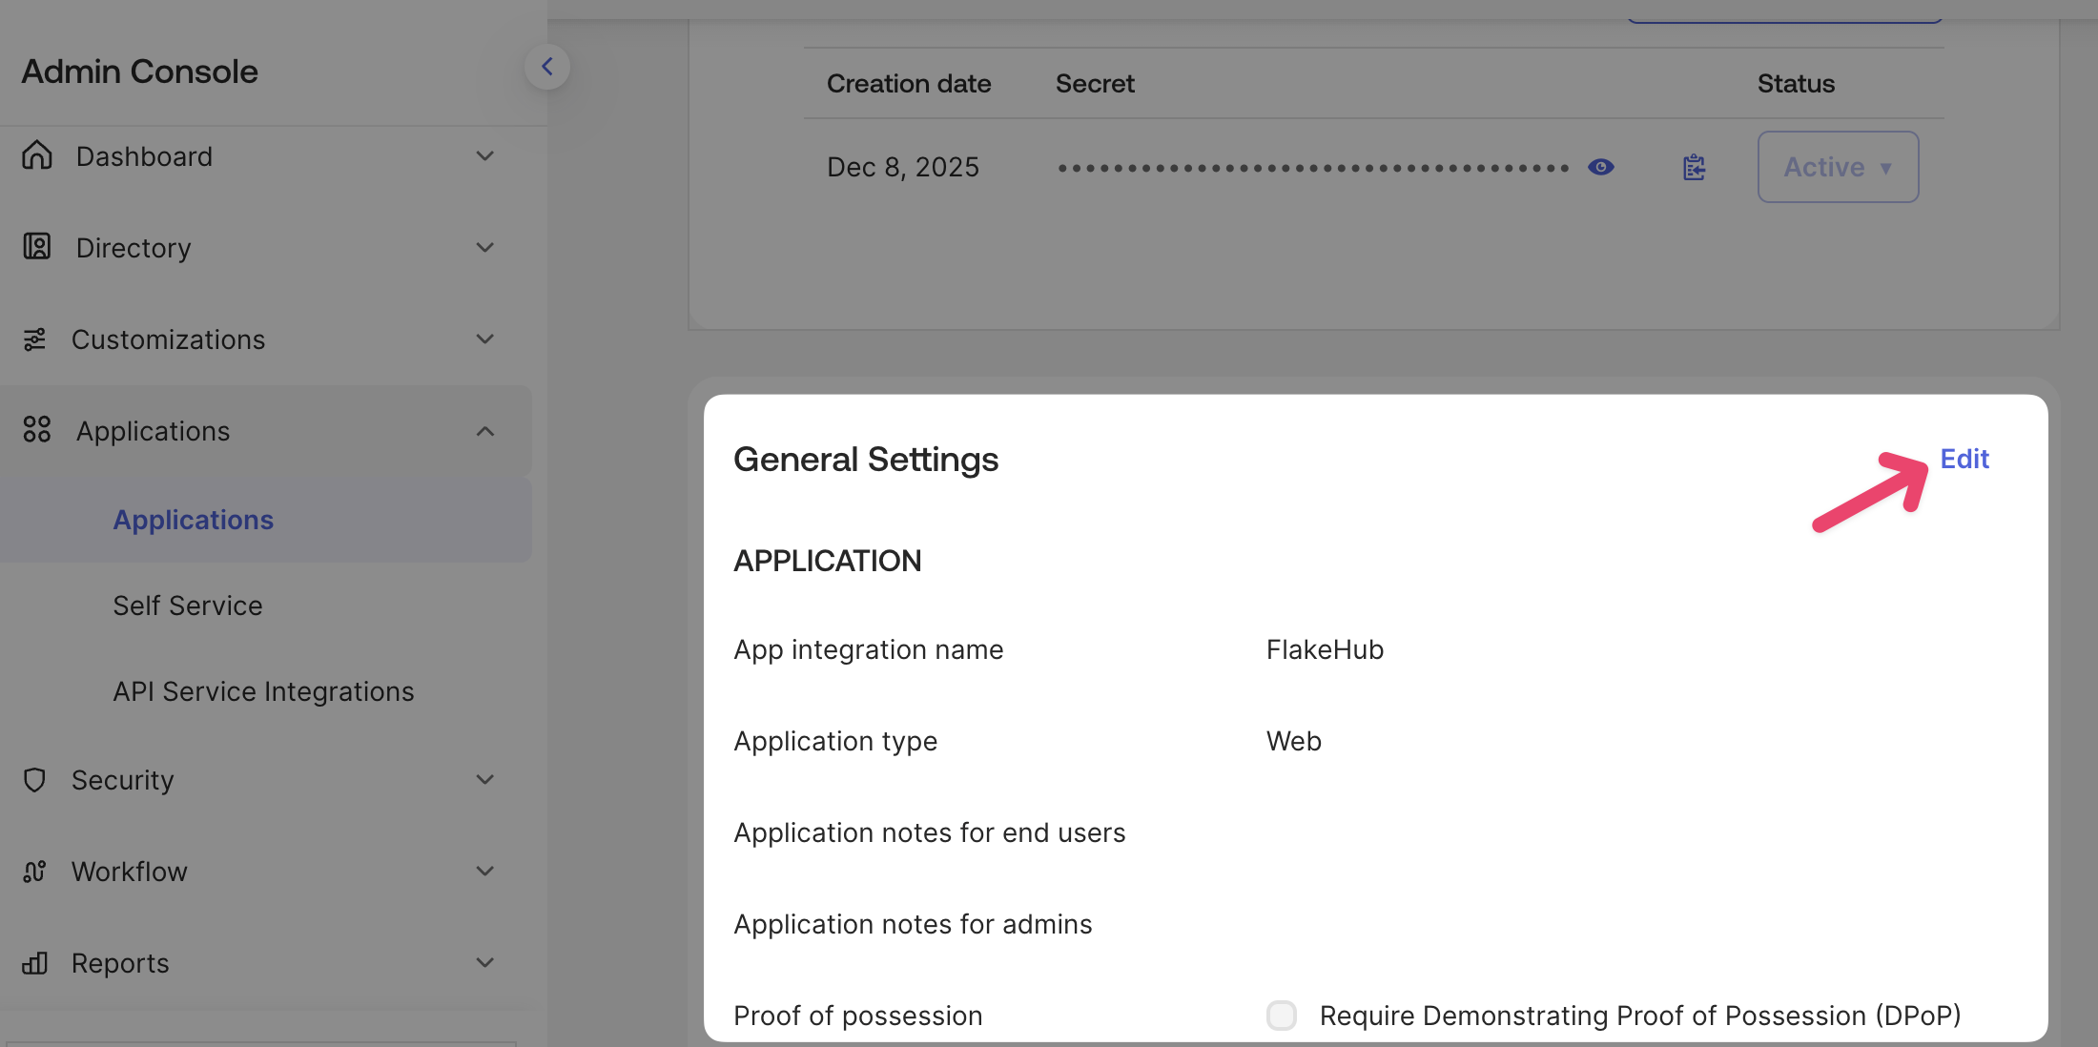This screenshot has width=2098, height=1047.
Task: Reveal the secret using the eye icon
Action: click(x=1601, y=167)
